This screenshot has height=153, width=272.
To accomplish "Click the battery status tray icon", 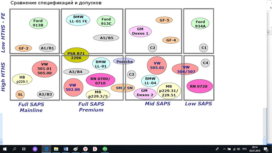I will point(229,149).
